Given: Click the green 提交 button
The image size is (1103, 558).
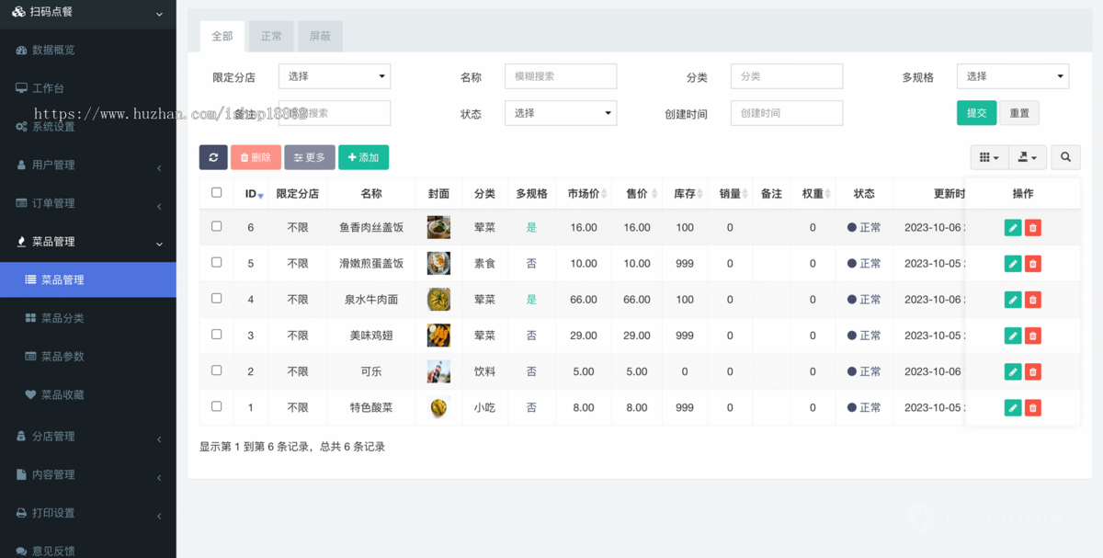Looking at the screenshot, I should 976,113.
